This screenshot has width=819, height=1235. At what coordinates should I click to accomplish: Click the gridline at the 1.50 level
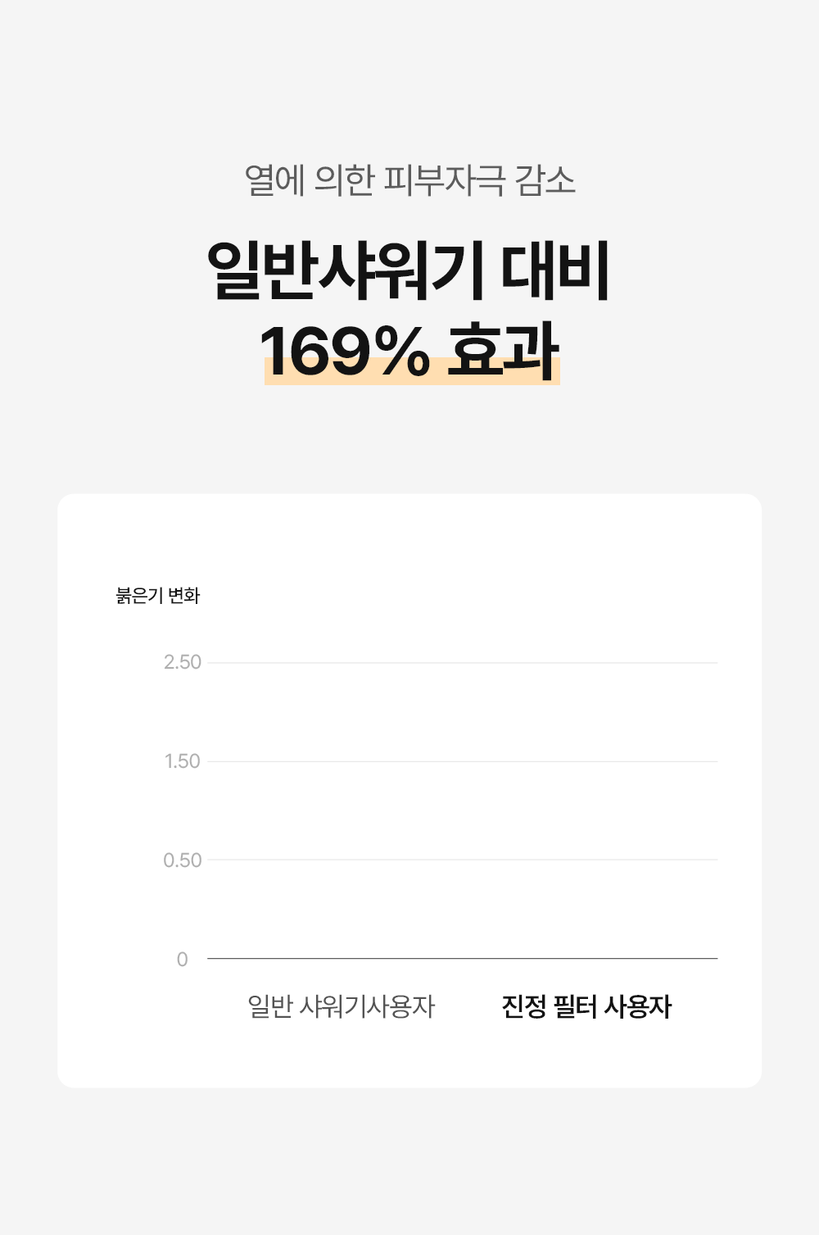[x=462, y=761]
